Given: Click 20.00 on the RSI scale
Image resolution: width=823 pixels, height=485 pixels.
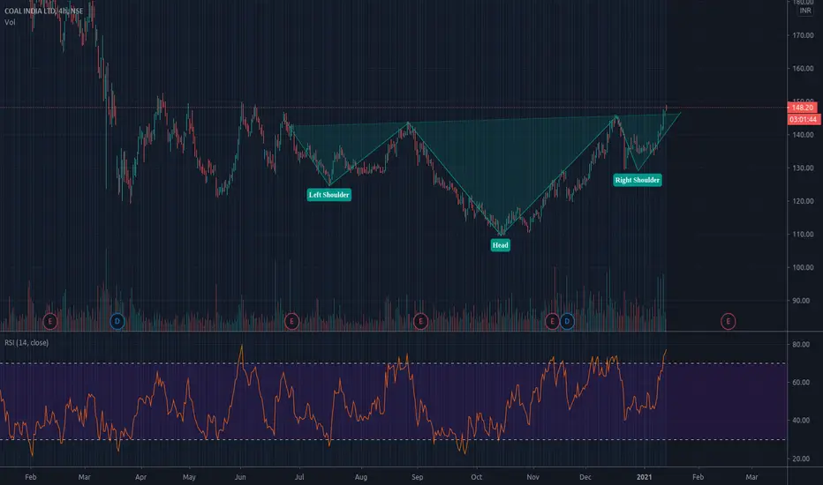Looking at the screenshot, I should [x=802, y=459].
